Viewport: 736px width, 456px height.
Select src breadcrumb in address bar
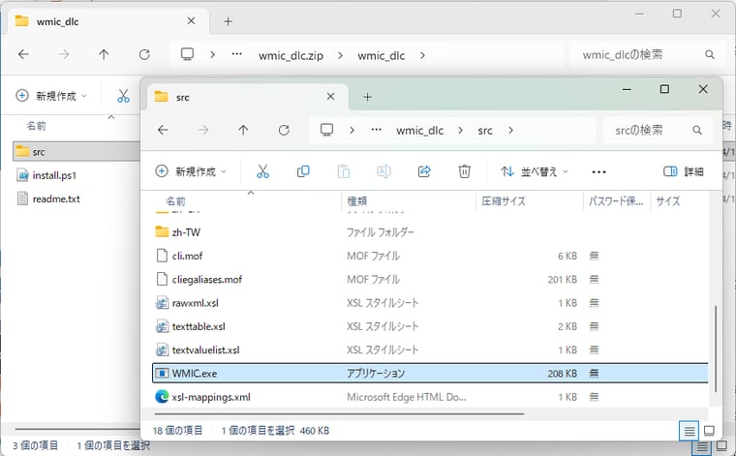[485, 131]
